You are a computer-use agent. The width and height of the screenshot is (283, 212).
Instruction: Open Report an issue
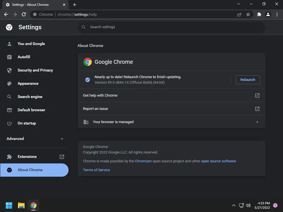tap(171, 109)
